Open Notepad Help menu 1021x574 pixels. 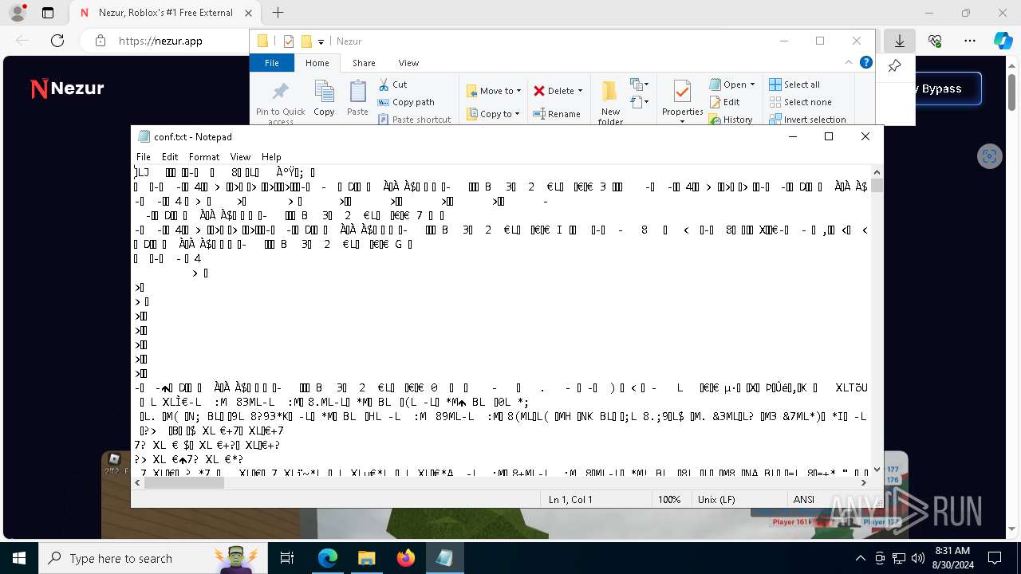271,157
